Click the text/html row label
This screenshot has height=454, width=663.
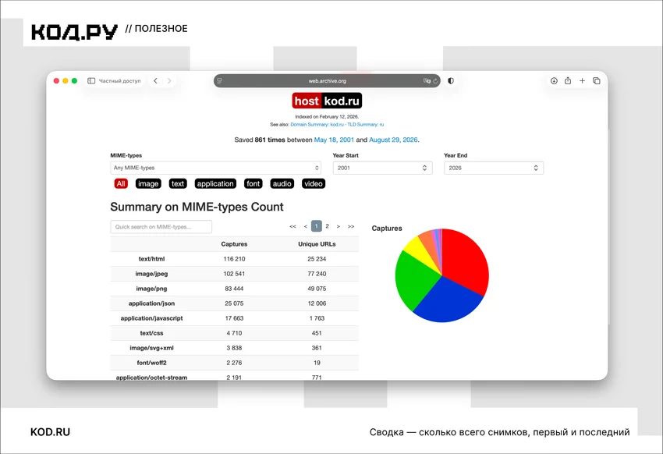click(151, 259)
